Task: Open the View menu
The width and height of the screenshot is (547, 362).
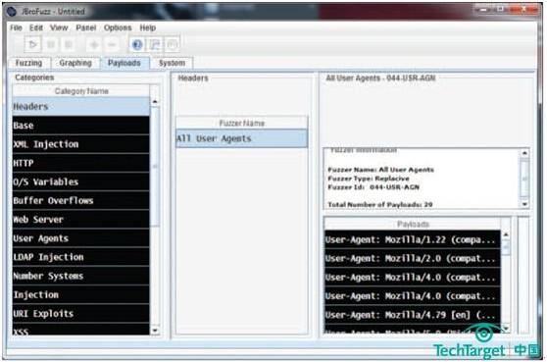Action: click(59, 27)
